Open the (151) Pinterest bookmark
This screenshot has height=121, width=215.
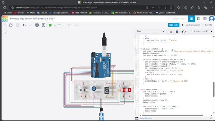pos(79,13)
